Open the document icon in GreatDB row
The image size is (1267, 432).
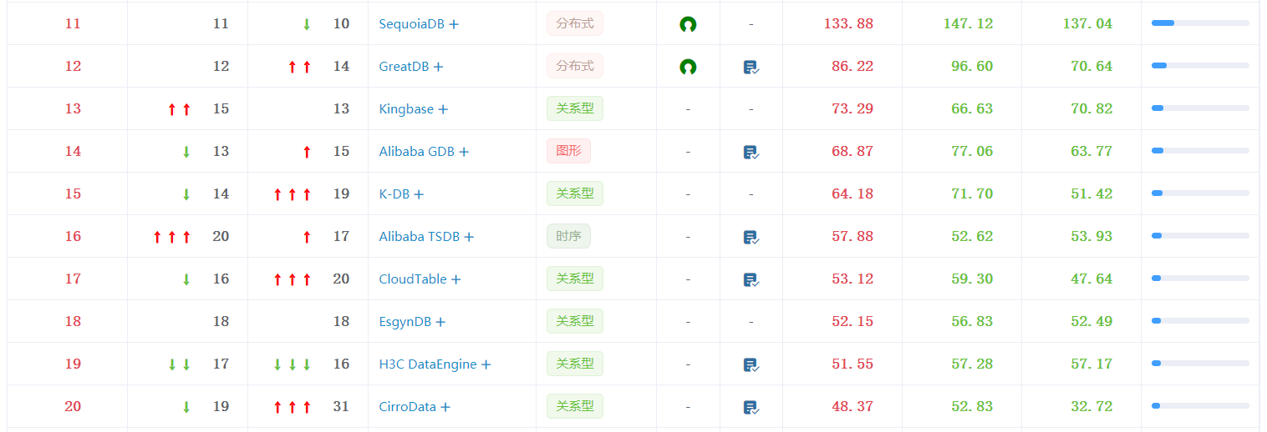click(x=751, y=67)
